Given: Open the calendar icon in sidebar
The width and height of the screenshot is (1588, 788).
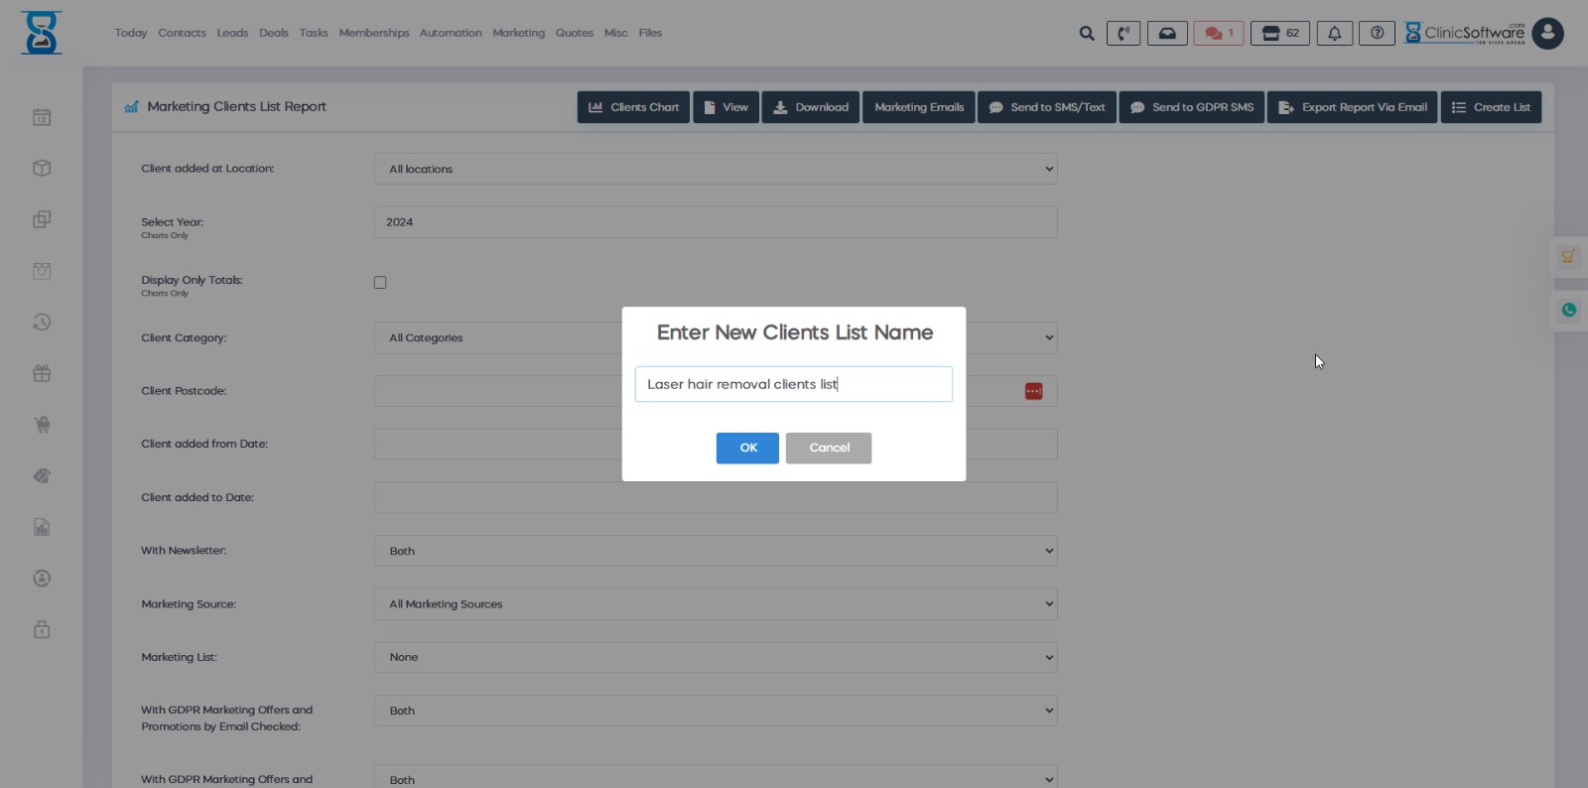Looking at the screenshot, I should (42, 117).
